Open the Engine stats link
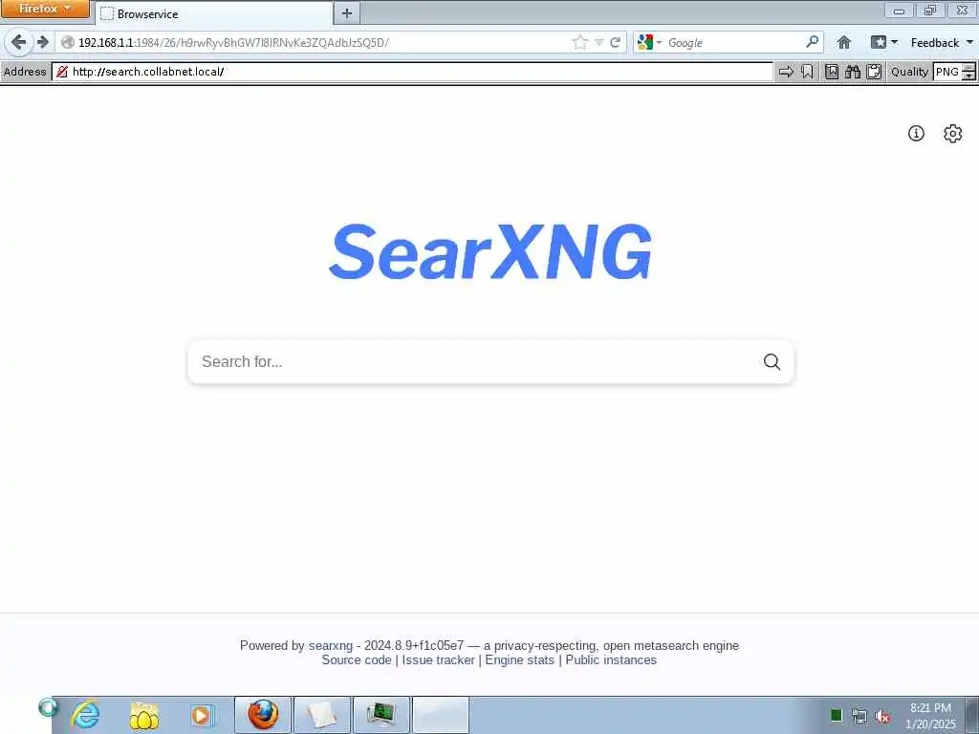 pos(519,659)
